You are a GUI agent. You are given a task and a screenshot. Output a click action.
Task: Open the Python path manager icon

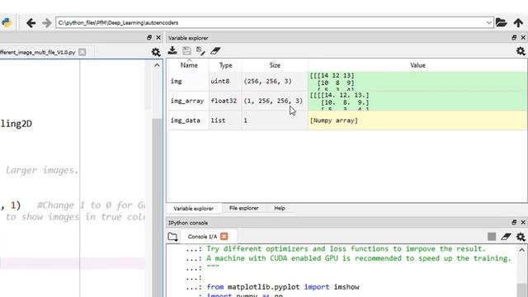pos(7,22)
